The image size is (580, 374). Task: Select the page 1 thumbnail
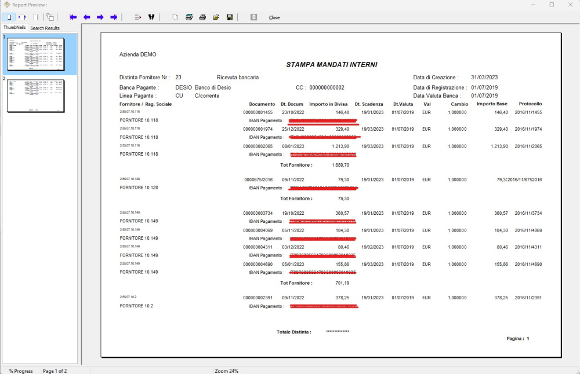35,54
